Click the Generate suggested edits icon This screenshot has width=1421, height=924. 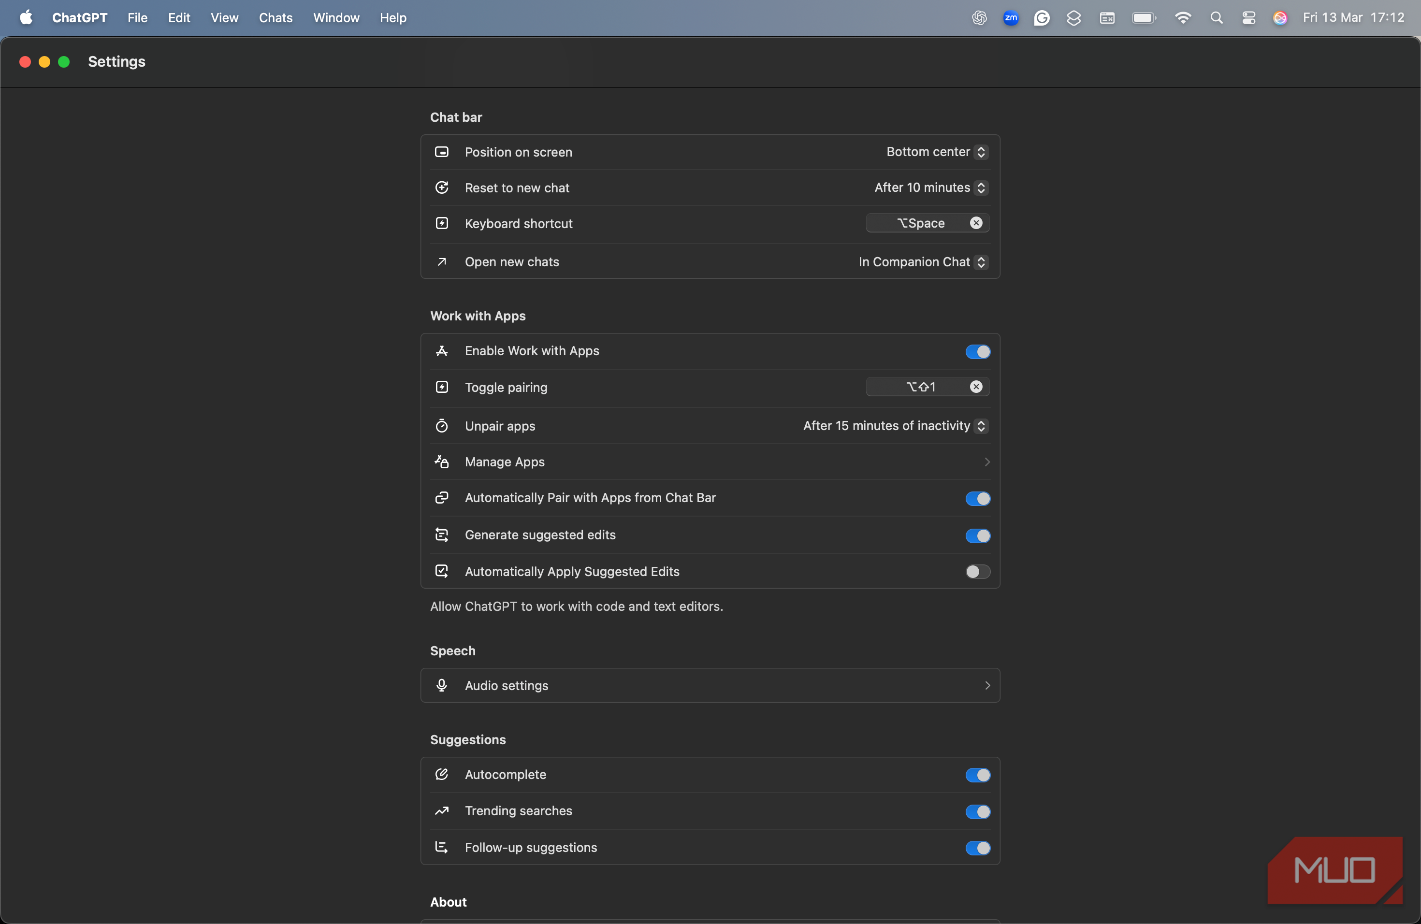[442, 535]
